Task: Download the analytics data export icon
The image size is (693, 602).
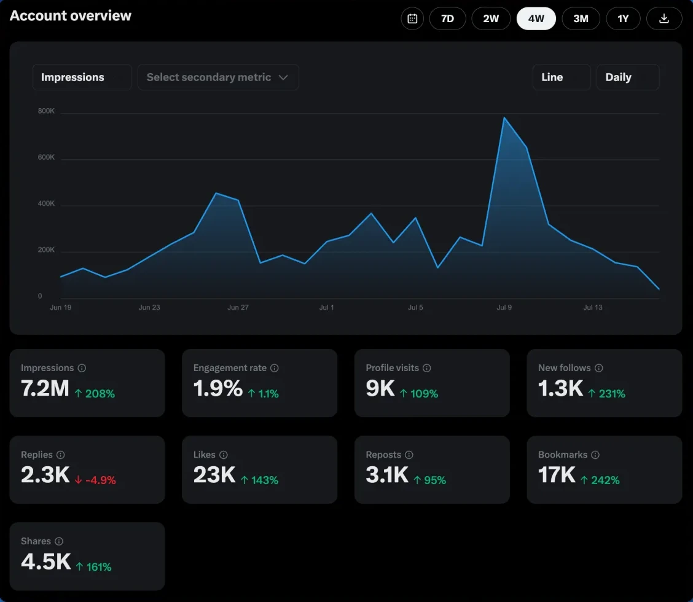Action: point(664,18)
